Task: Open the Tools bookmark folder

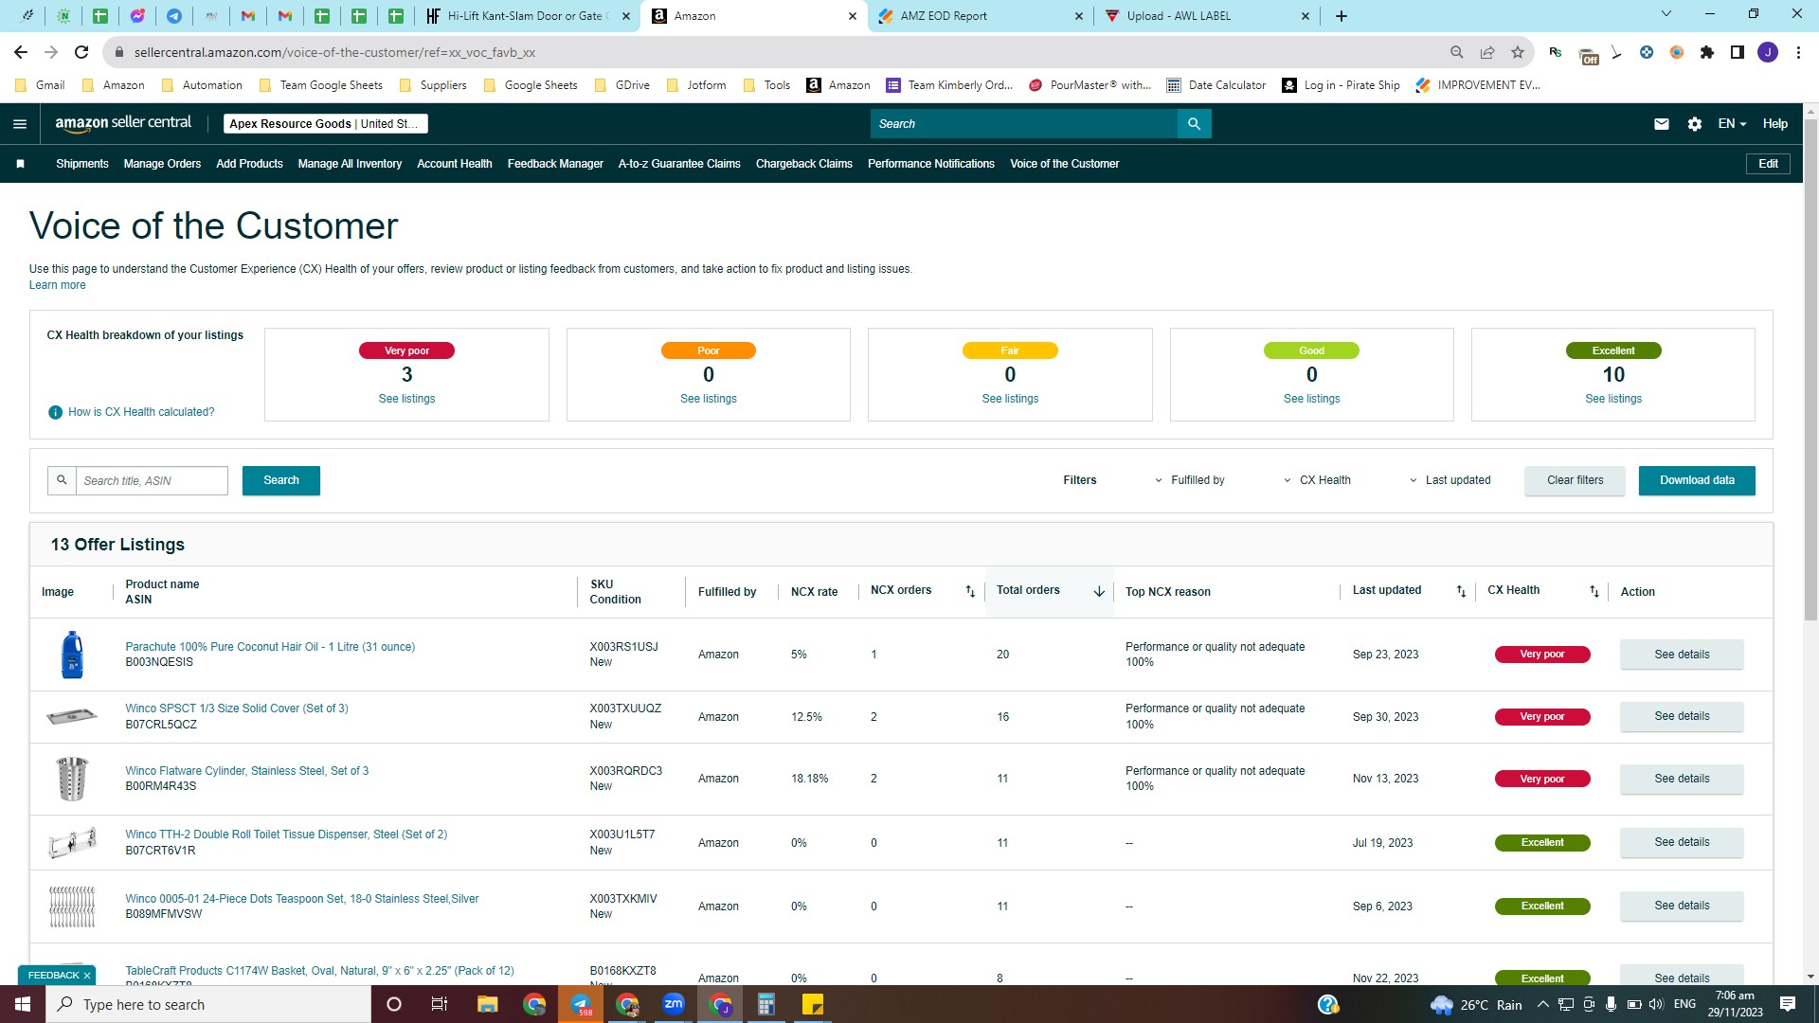Action: point(766,85)
